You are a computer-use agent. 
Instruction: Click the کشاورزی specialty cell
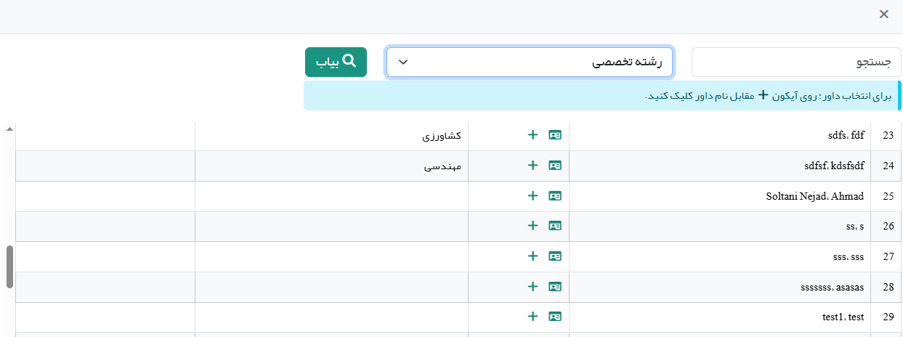tap(442, 136)
